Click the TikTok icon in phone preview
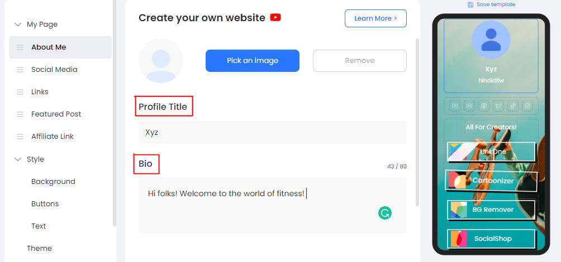The image size is (561, 262). click(x=513, y=106)
